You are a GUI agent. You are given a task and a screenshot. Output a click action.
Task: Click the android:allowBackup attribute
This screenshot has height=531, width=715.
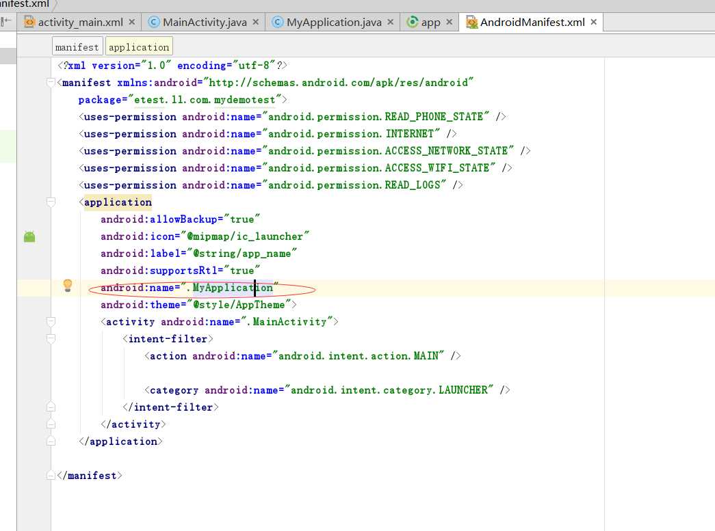tap(180, 219)
